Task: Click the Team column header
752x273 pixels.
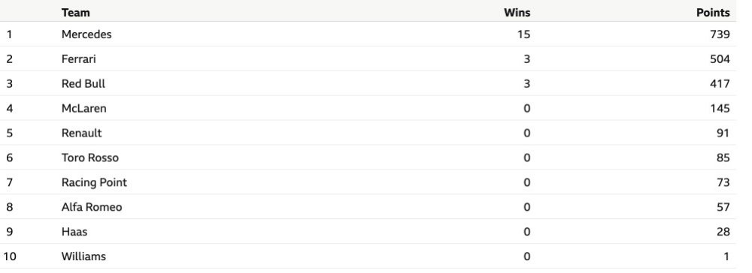Action: pos(75,13)
